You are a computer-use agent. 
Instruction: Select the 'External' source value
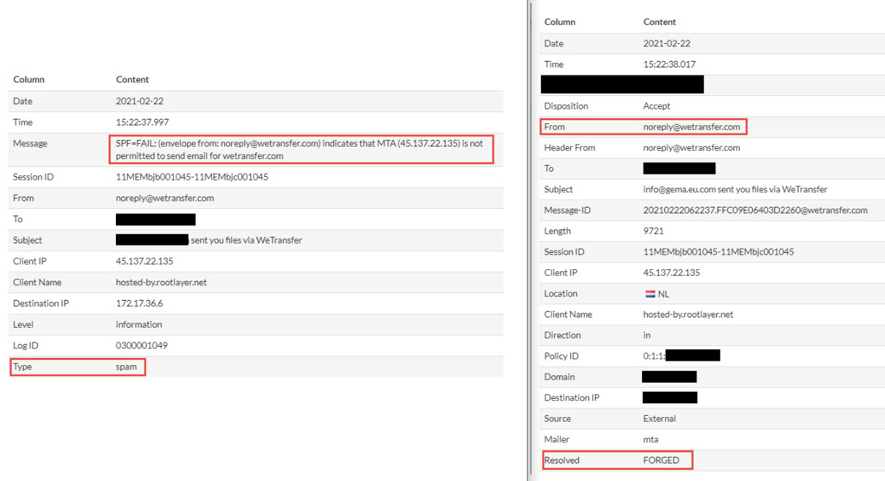(x=660, y=419)
